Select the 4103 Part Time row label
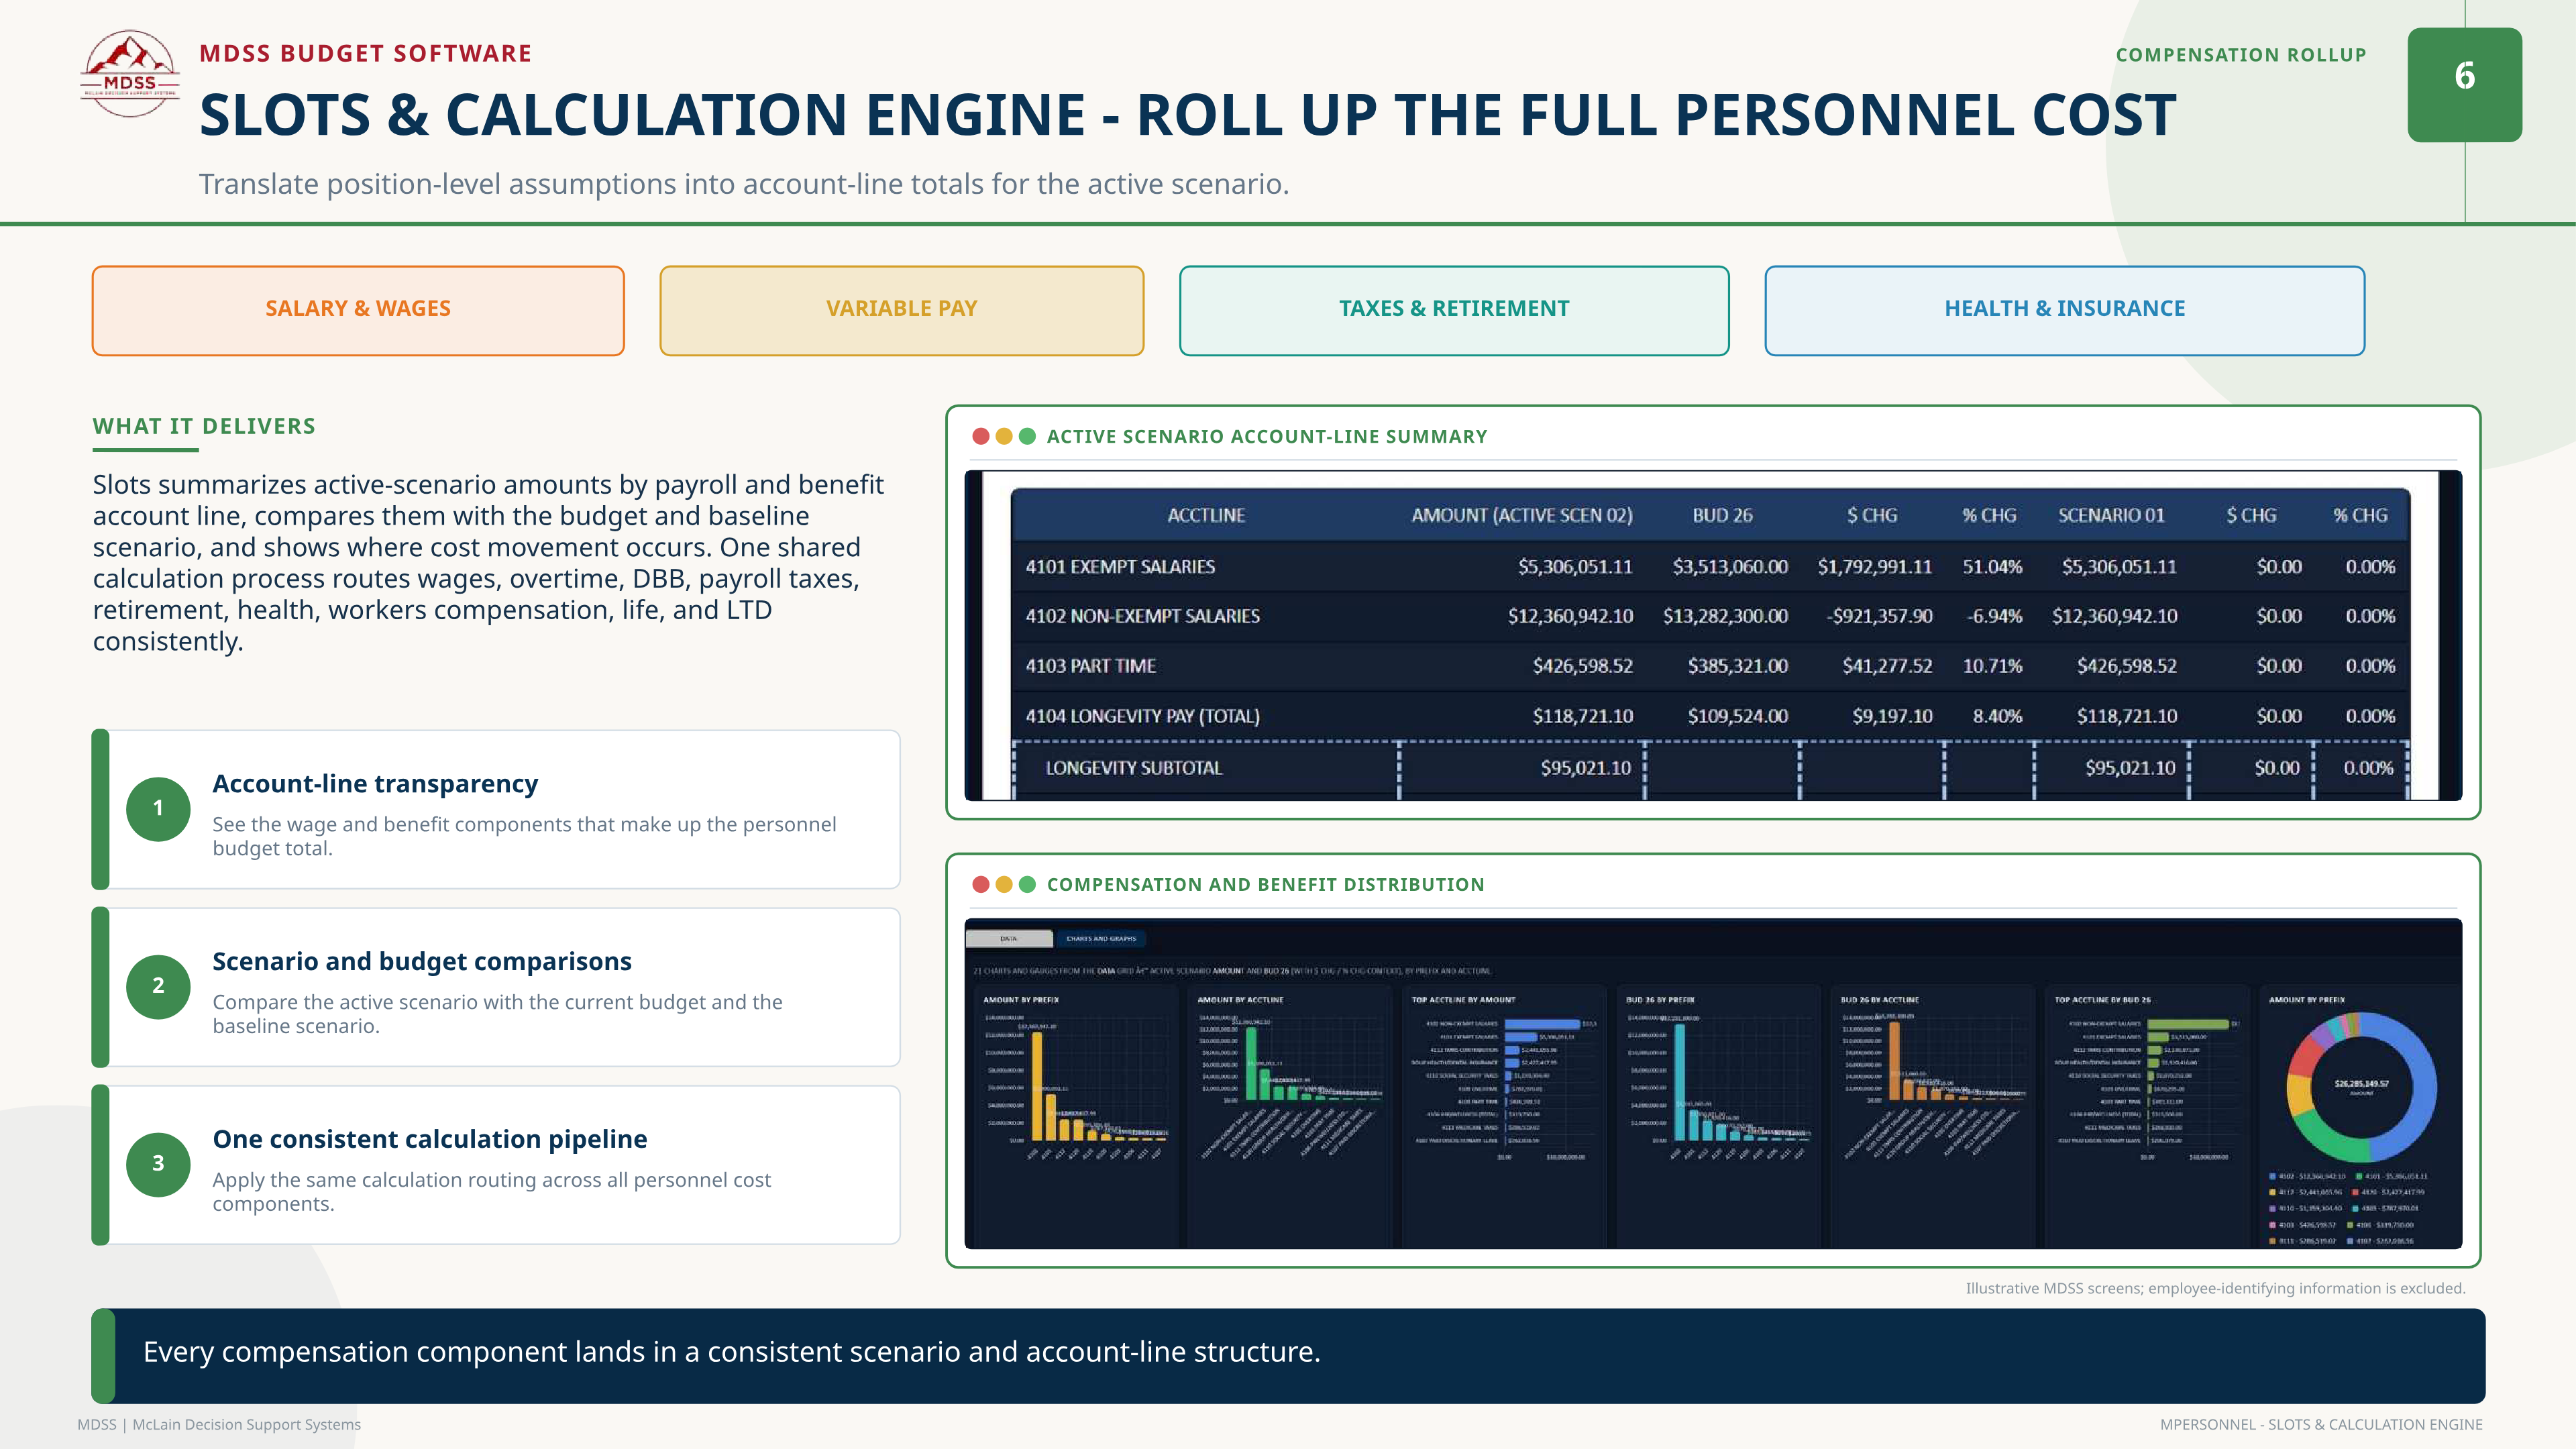This screenshot has height=1449, width=2576. pos(1090,666)
